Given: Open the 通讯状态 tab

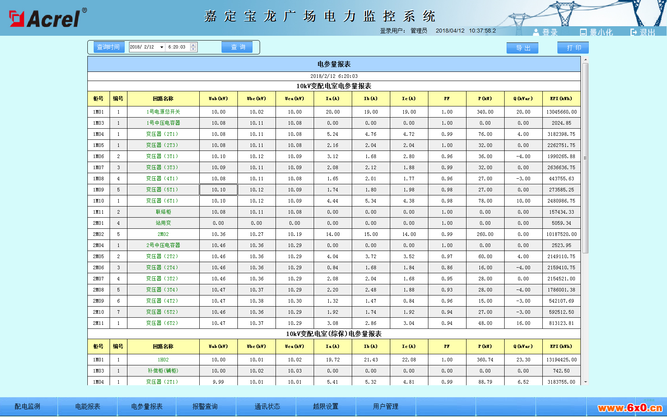Looking at the screenshot, I should pyautogui.click(x=267, y=406).
